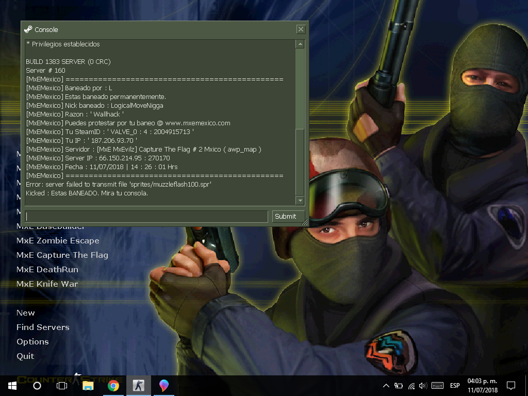The height and width of the screenshot is (396, 528).
Task: Open MxE Knife War menu entry
Action: click(x=47, y=284)
